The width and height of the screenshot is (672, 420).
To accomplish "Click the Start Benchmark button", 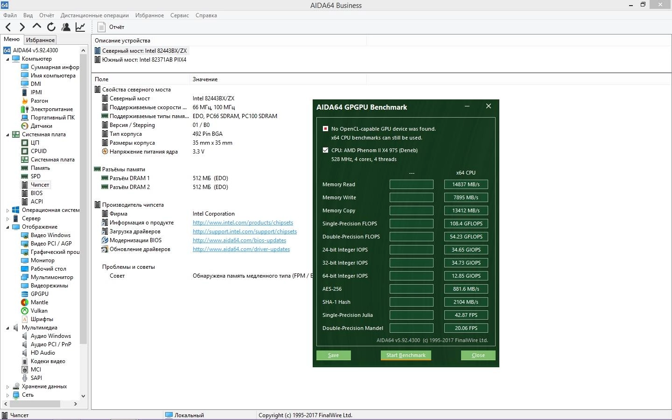I will [x=406, y=355].
